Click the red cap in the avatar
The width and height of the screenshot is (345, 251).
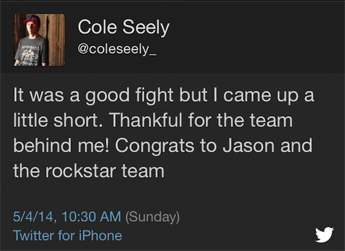click(31, 21)
